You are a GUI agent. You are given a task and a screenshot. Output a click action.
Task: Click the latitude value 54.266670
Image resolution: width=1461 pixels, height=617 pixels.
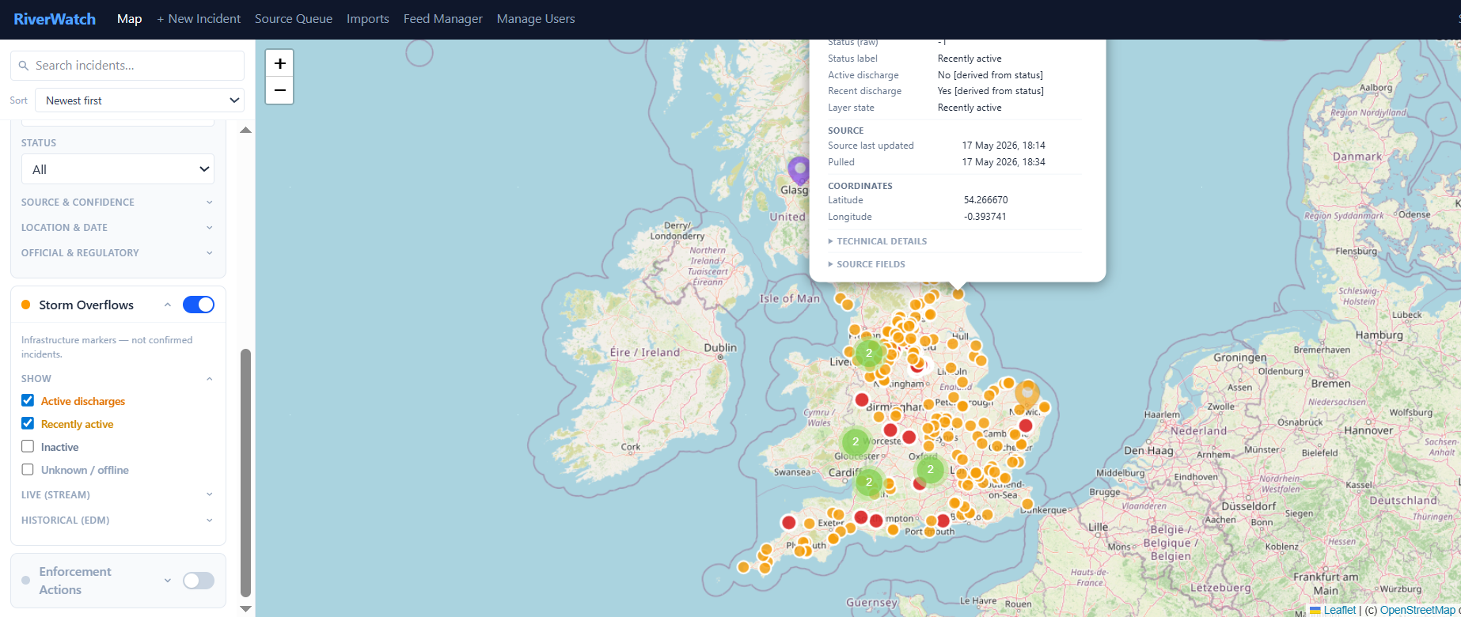tap(986, 200)
